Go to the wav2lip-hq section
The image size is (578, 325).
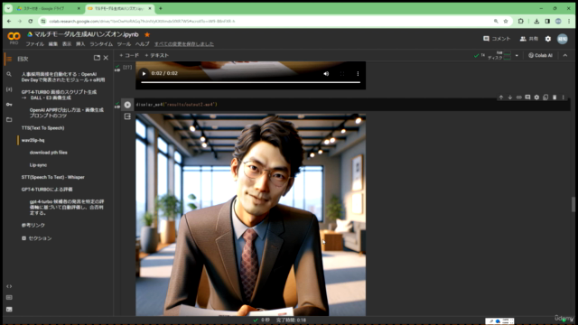[x=33, y=141]
